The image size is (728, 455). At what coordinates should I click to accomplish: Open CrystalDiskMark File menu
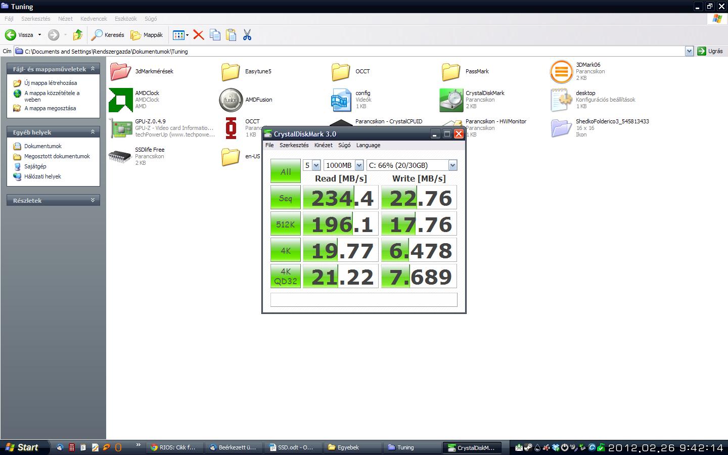tap(269, 145)
